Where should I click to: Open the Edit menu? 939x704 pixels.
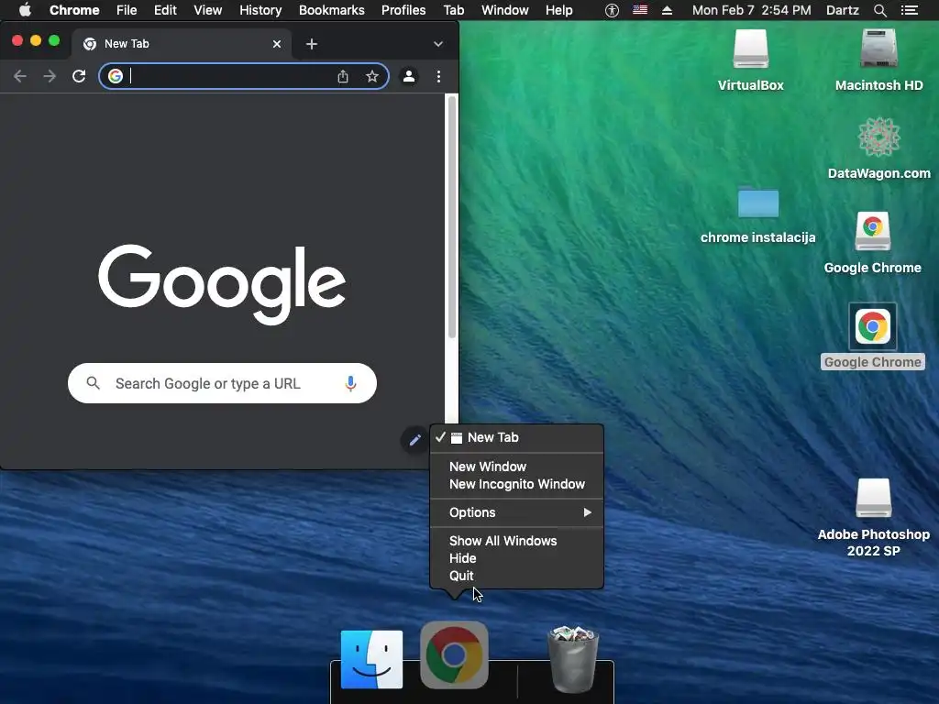(x=165, y=10)
